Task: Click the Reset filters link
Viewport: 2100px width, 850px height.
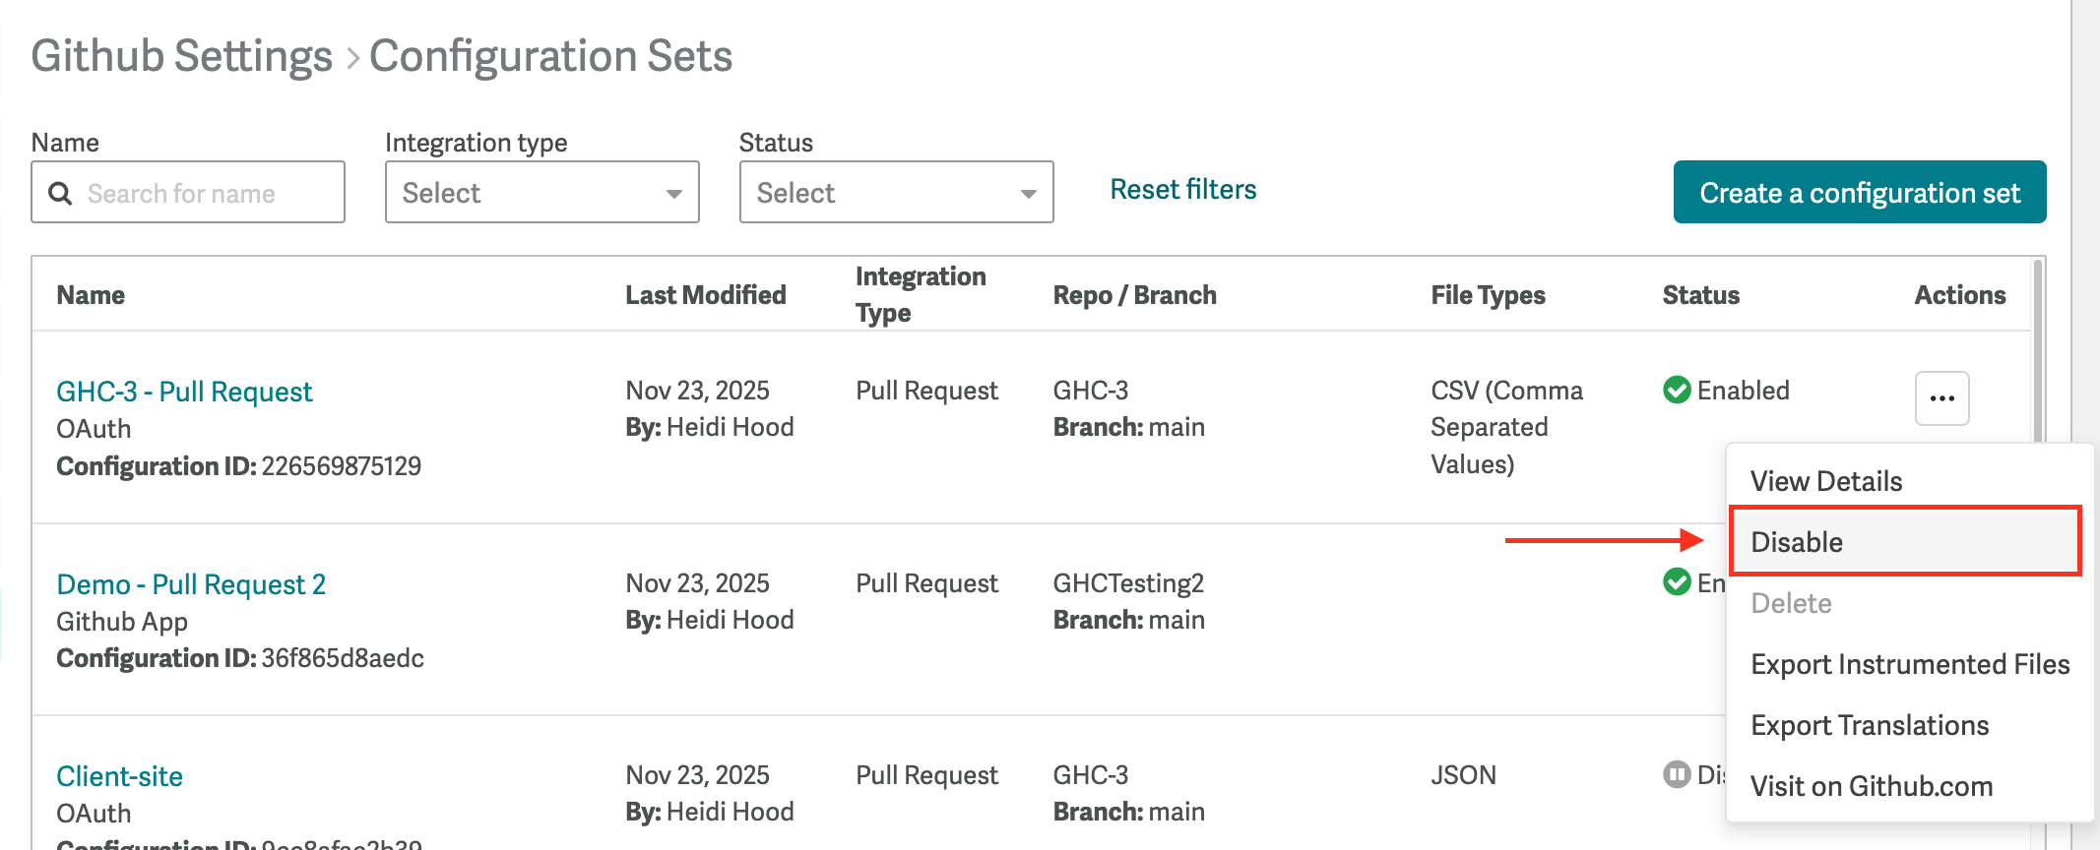Action: pyautogui.click(x=1182, y=189)
